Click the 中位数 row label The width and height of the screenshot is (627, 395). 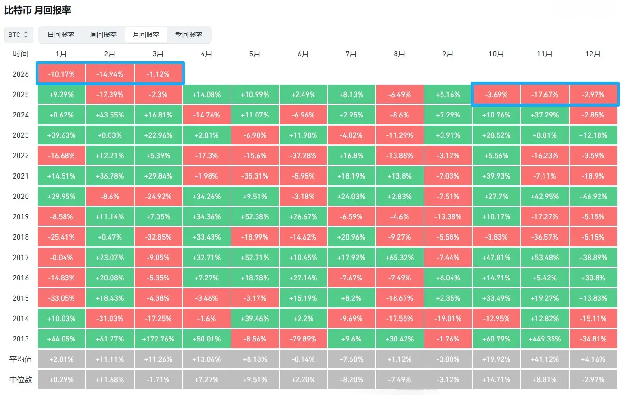(x=20, y=380)
